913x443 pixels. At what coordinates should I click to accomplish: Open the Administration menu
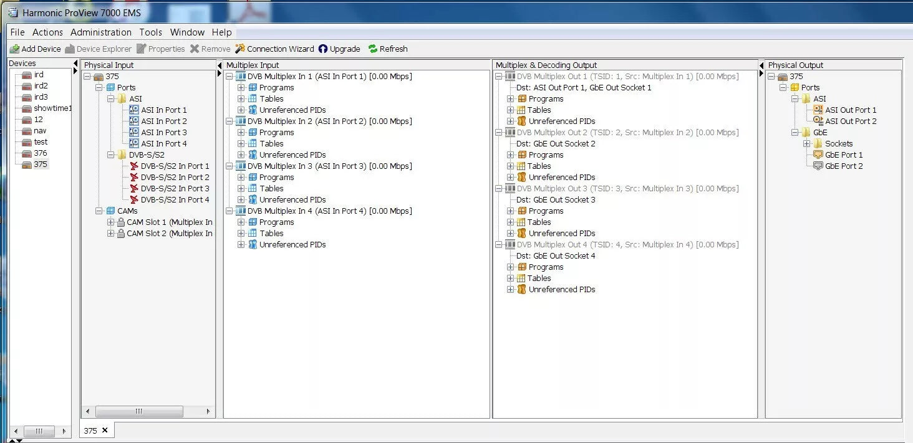tap(101, 32)
